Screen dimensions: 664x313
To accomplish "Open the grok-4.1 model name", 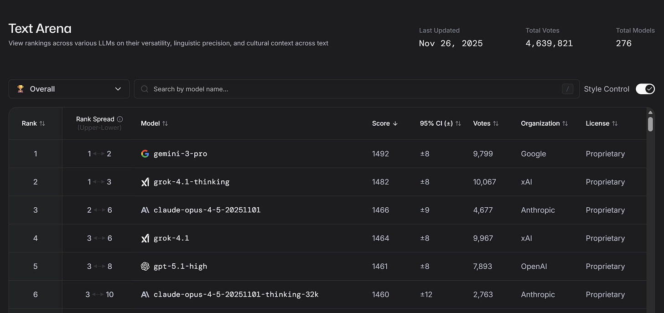I will pos(171,238).
